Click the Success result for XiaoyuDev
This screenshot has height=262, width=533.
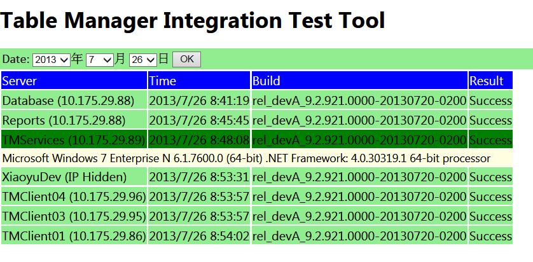(490, 177)
